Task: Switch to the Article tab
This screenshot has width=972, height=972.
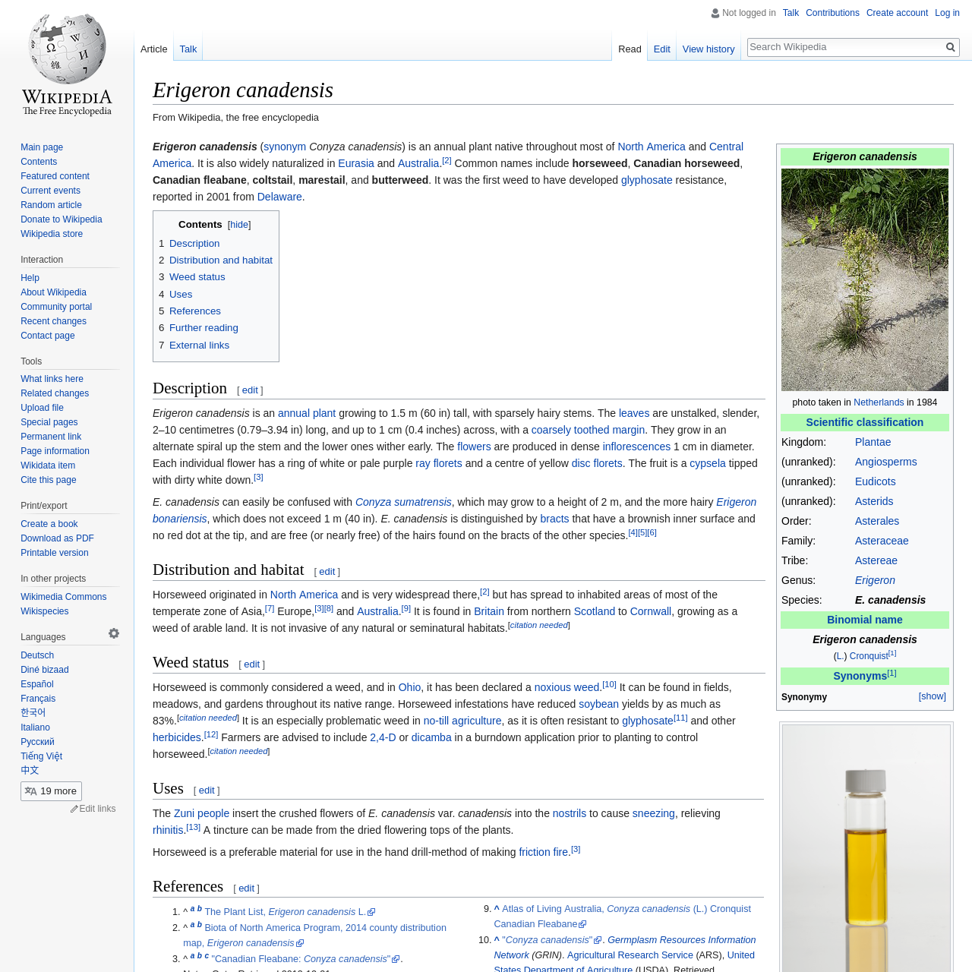Action: (x=153, y=49)
